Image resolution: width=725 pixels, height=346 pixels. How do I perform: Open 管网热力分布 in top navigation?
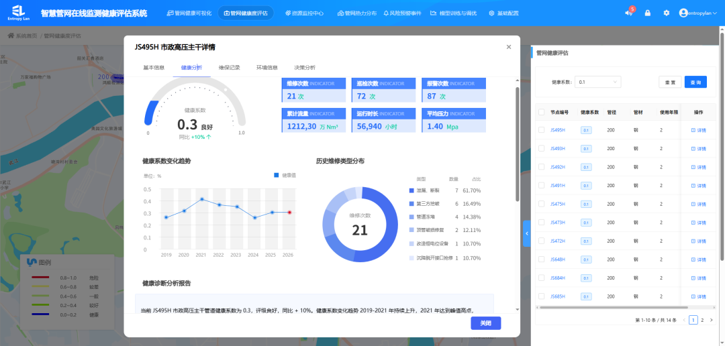(357, 13)
